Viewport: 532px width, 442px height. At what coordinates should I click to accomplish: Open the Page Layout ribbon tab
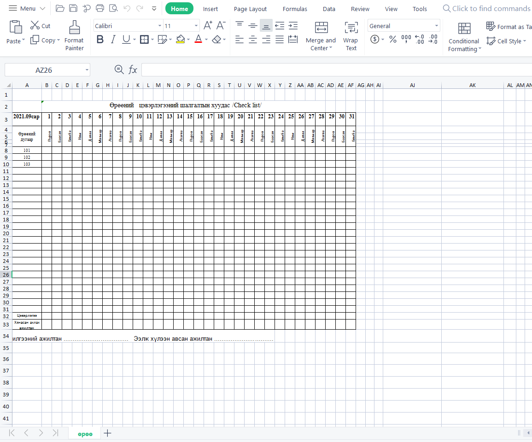(250, 9)
